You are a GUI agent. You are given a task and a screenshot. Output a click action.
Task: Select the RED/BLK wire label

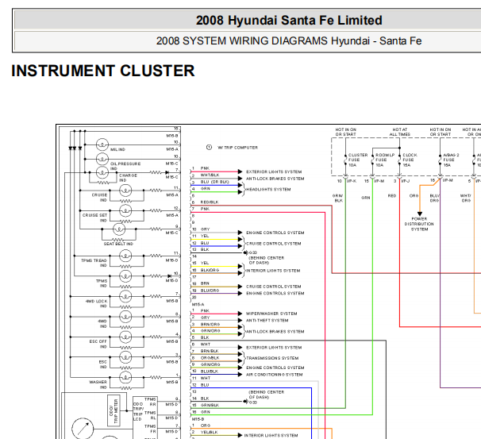point(210,202)
